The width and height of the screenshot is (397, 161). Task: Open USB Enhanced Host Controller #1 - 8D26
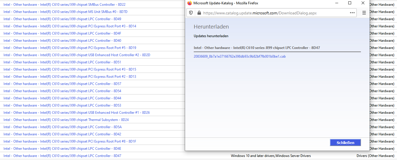coord(77,113)
